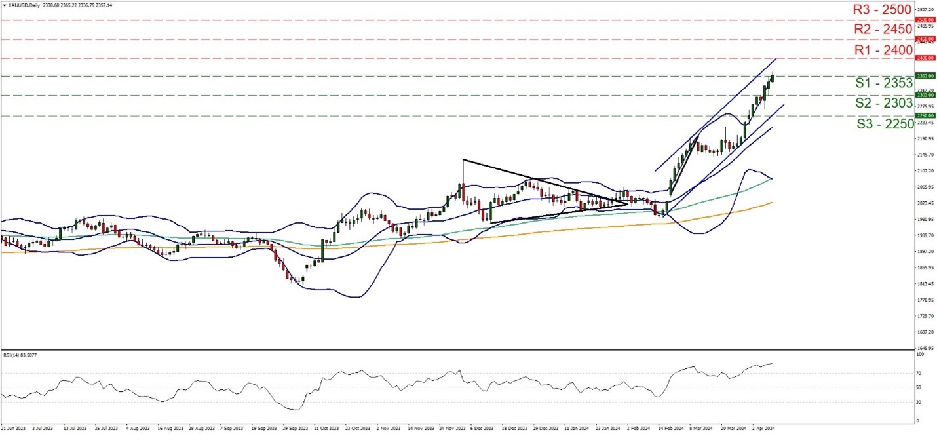Click the green 2353.00 price tag

(x=925, y=76)
